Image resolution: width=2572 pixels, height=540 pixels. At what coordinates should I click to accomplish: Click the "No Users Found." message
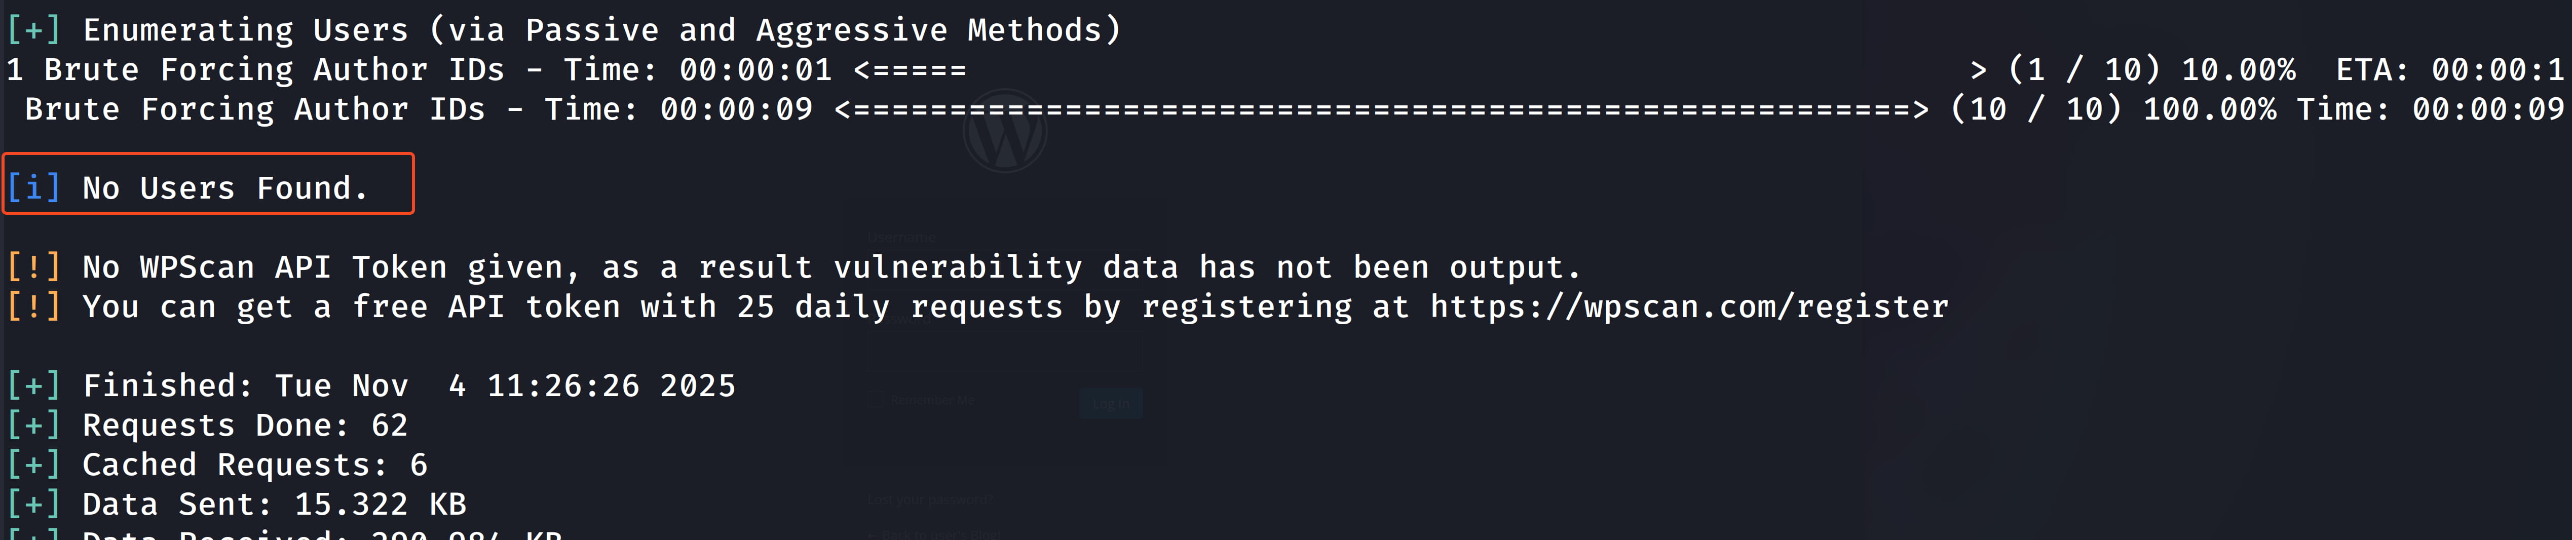coord(224,187)
